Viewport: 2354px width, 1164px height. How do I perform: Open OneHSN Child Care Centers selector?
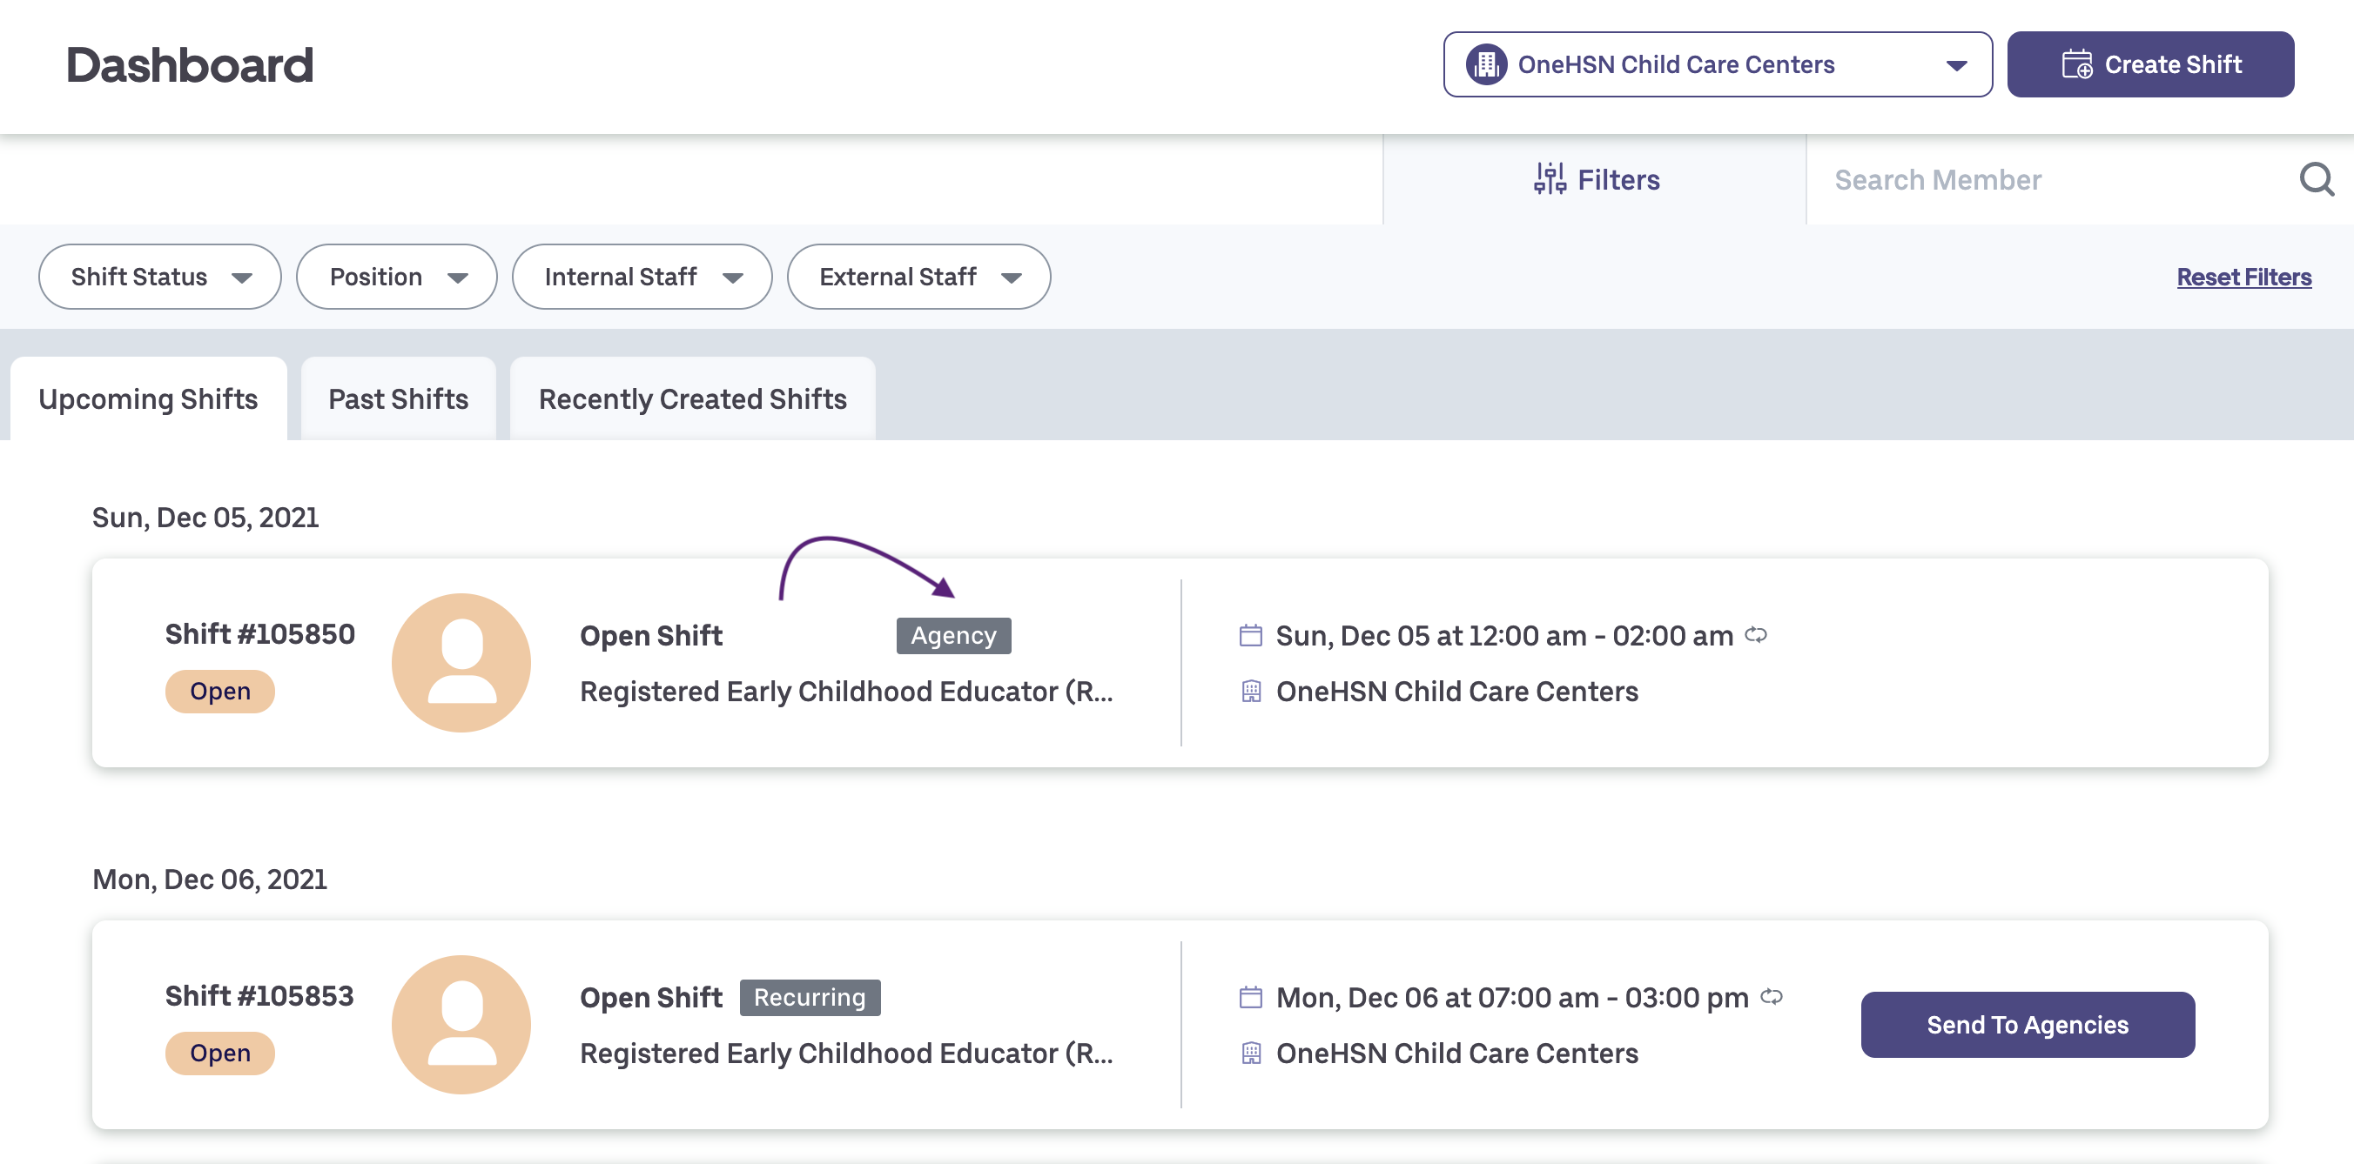[1716, 65]
